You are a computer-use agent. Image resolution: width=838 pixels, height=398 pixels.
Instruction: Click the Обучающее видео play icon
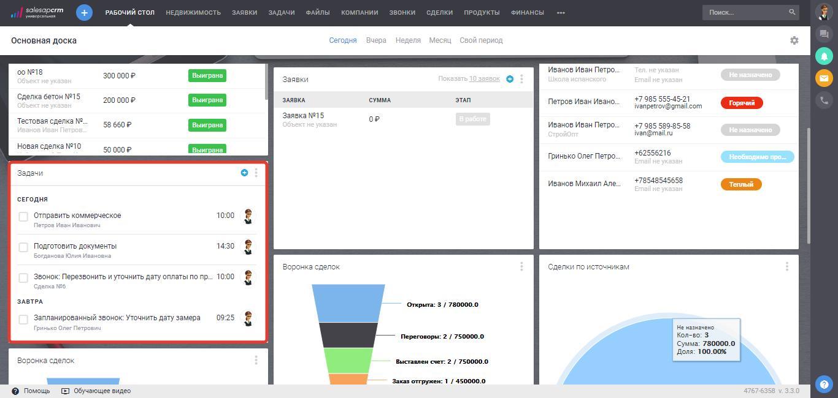click(x=65, y=391)
